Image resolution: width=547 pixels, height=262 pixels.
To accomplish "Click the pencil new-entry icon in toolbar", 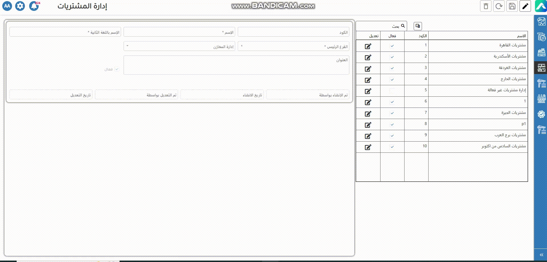I will pyautogui.click(x=525, y=6).
